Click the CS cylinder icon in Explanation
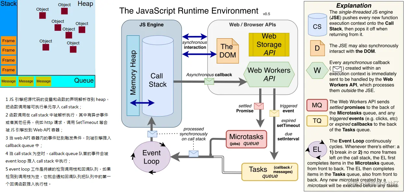This screenshot has height=193, width=405. point(317,25)
